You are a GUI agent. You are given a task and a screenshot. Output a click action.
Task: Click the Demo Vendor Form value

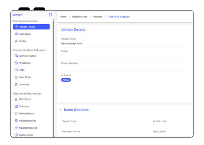click(72, 43)
